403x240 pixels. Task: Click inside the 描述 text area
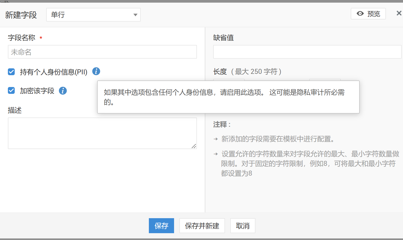102,133
